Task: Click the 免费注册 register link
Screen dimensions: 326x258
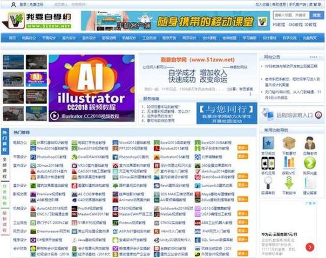Action: [36, 4]
